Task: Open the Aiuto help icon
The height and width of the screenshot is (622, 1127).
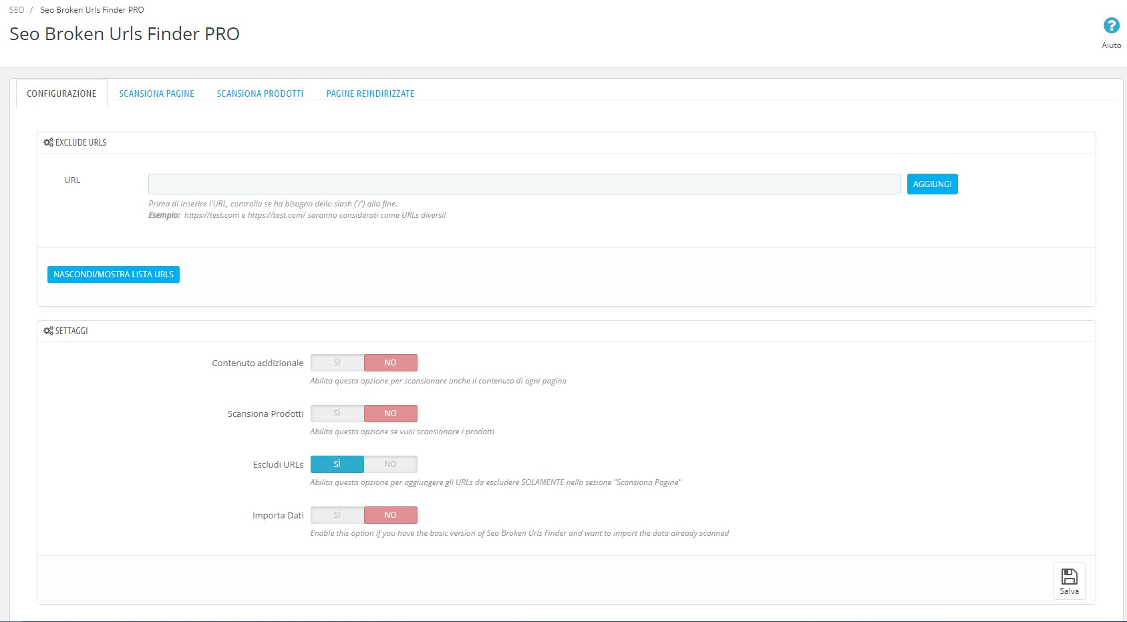Action: coord(1111,26)
